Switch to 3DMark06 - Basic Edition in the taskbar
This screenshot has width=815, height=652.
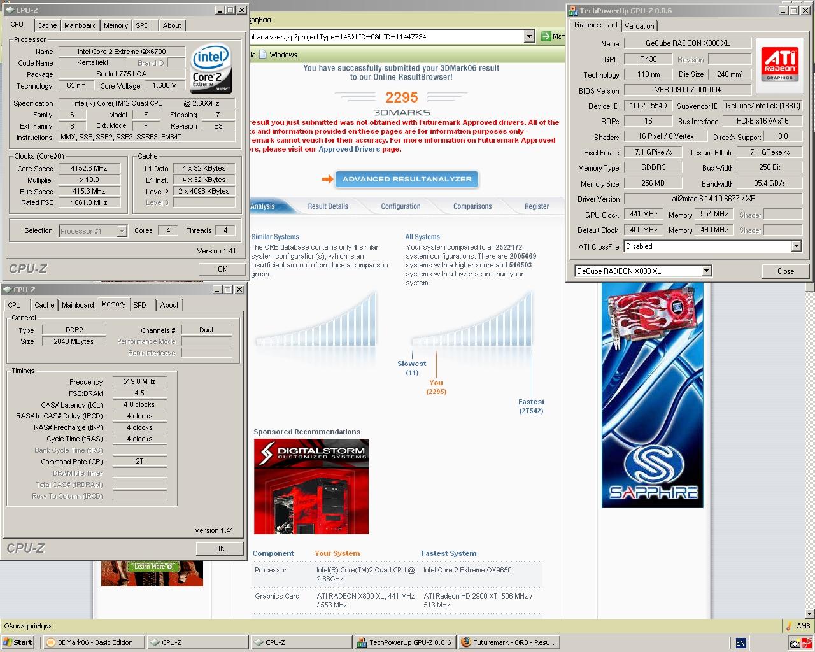(94, 642)
